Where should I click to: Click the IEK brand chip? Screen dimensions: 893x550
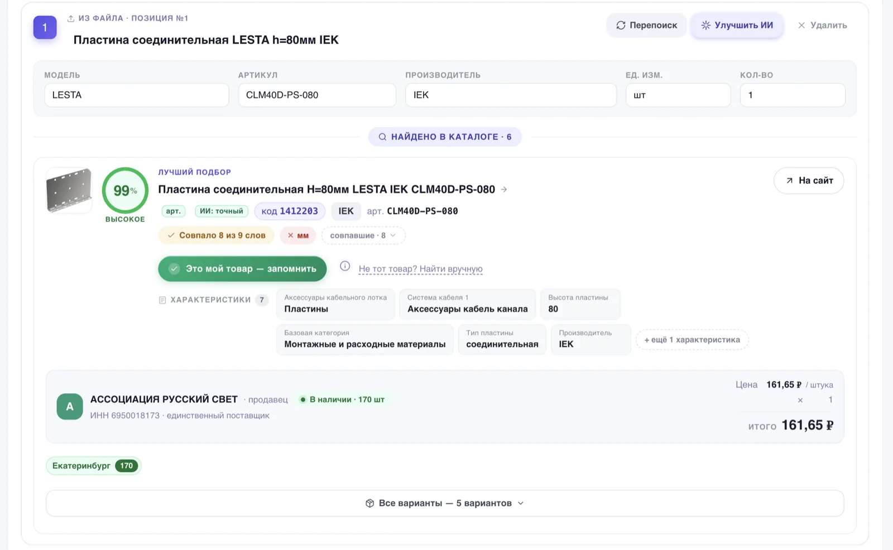coord(346,211)
